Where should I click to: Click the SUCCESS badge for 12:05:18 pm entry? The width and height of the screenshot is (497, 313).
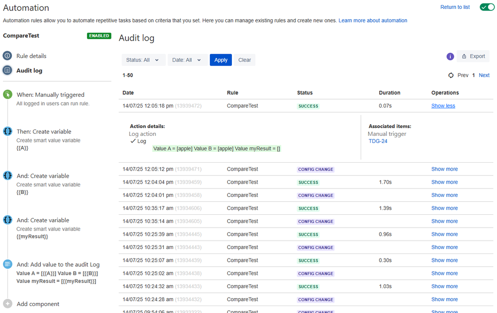[308, 106]
